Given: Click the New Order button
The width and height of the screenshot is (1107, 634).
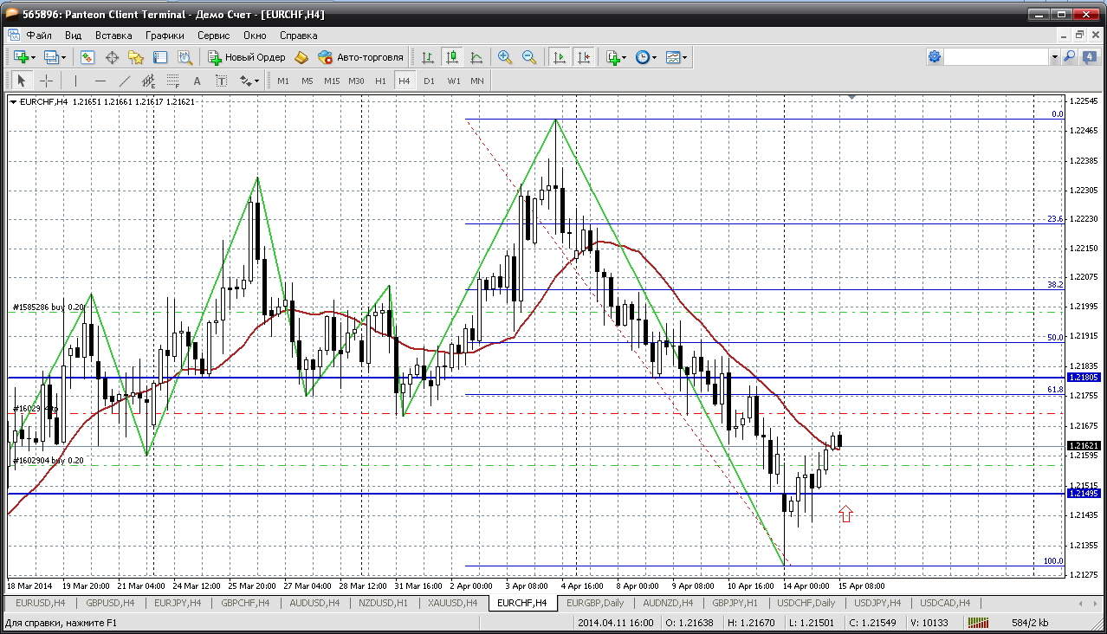Looking at the screenshot, I should [247, 57].
